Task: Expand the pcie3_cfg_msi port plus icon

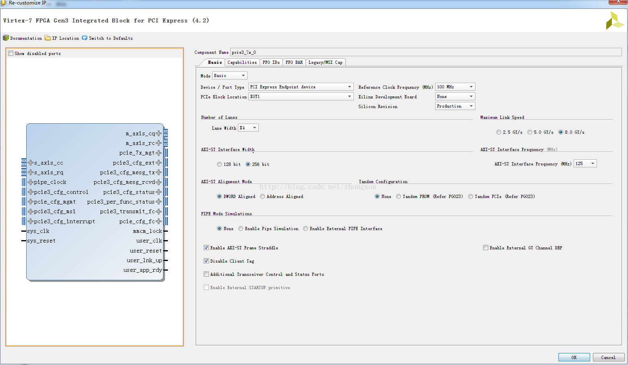Action: tap(31, 211)
